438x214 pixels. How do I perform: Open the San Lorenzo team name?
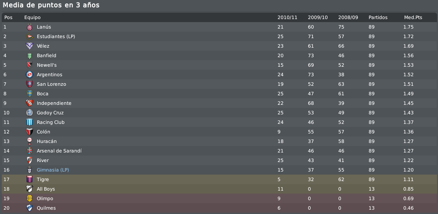pos(52,84)
